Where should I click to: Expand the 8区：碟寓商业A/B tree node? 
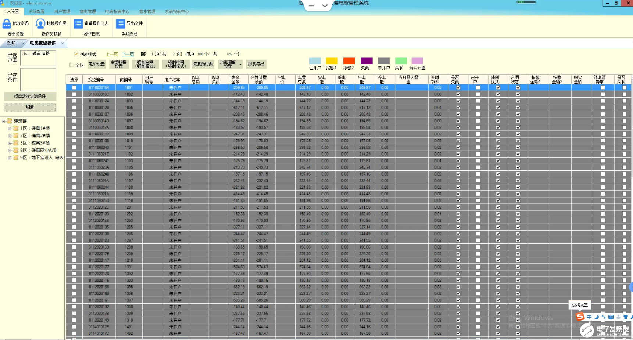(10, 151)
